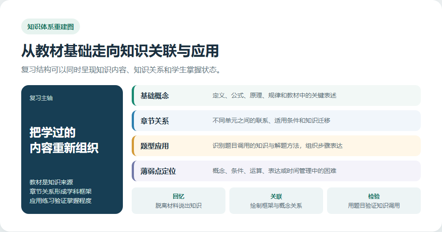Click the 关联 card title
This screenshot has height=232, width=442.
(x=276, y=196)
